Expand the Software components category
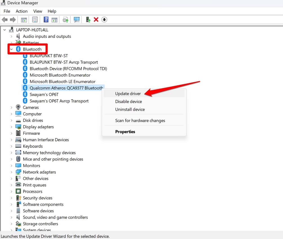The width and height of the screenshot is (283, 239). click(12, 204)
